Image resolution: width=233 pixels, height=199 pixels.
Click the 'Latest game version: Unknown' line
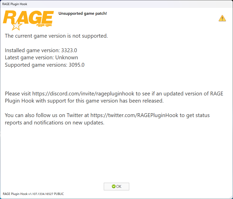click(x=41, y=58)
